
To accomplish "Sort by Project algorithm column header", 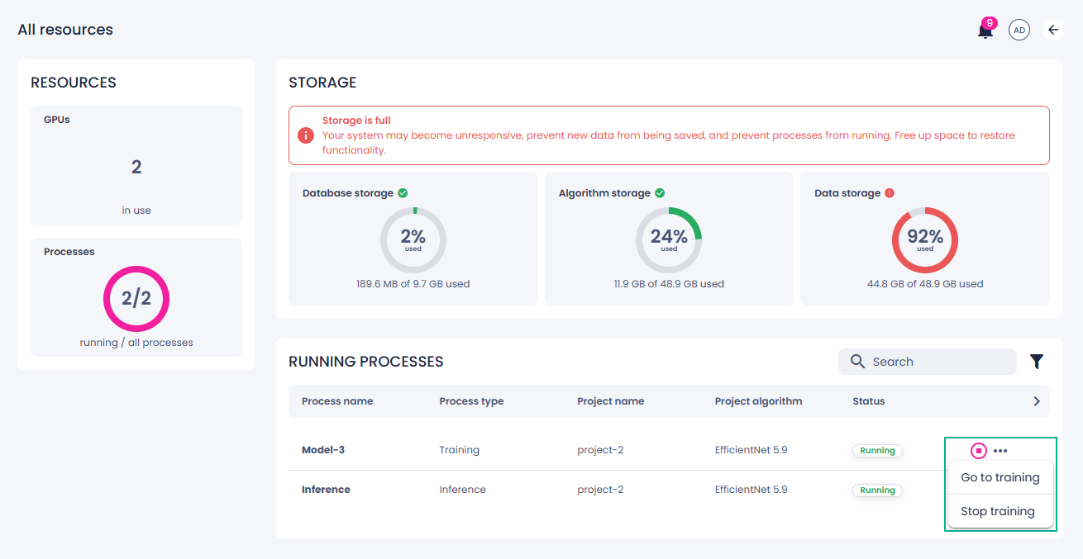I will [758, 401].
